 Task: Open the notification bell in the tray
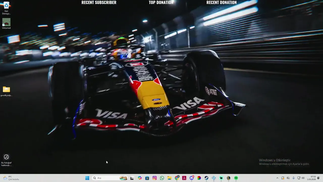tap(318, 178)
